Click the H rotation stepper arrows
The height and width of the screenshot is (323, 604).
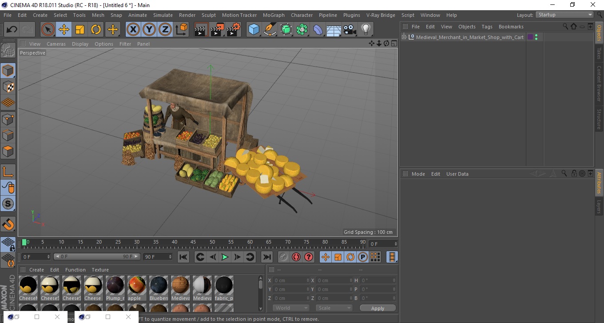394,280
